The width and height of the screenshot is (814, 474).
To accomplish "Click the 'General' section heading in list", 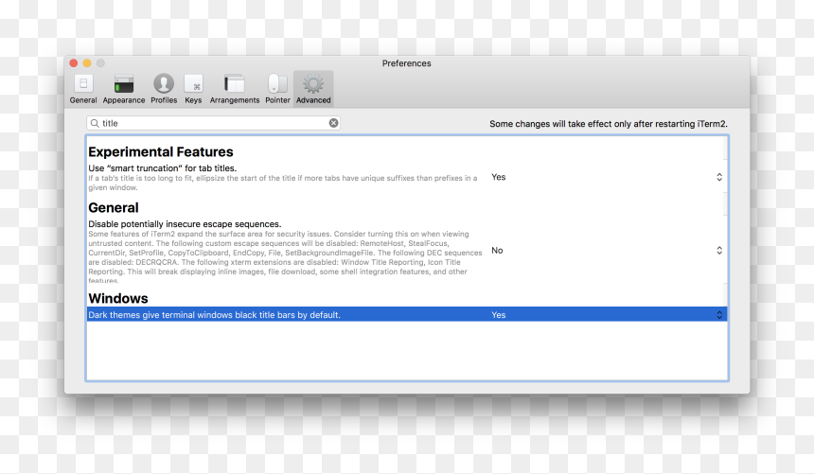I will click(114, 207).
